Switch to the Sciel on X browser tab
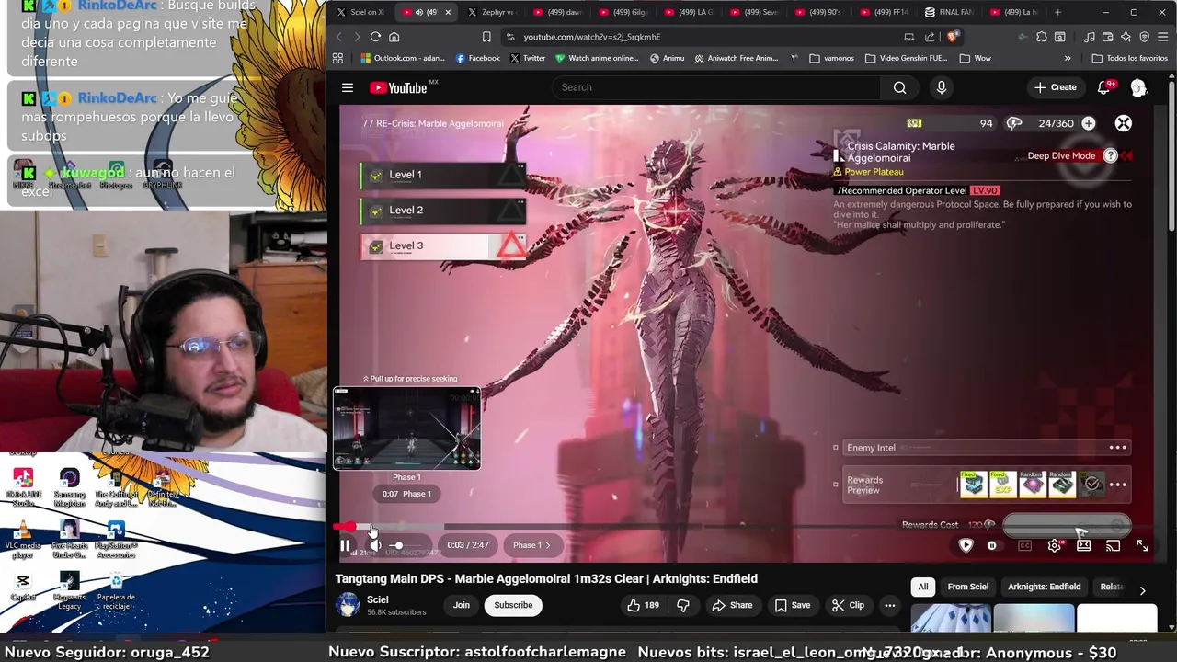Image resolution: width=1177 pixels, height=662 pixels. pyautogui.click(x=360, y=12)
